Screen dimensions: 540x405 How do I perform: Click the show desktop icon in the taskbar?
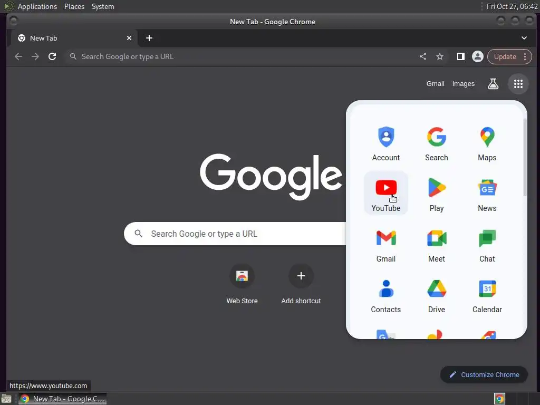click(x=6, y=399)
